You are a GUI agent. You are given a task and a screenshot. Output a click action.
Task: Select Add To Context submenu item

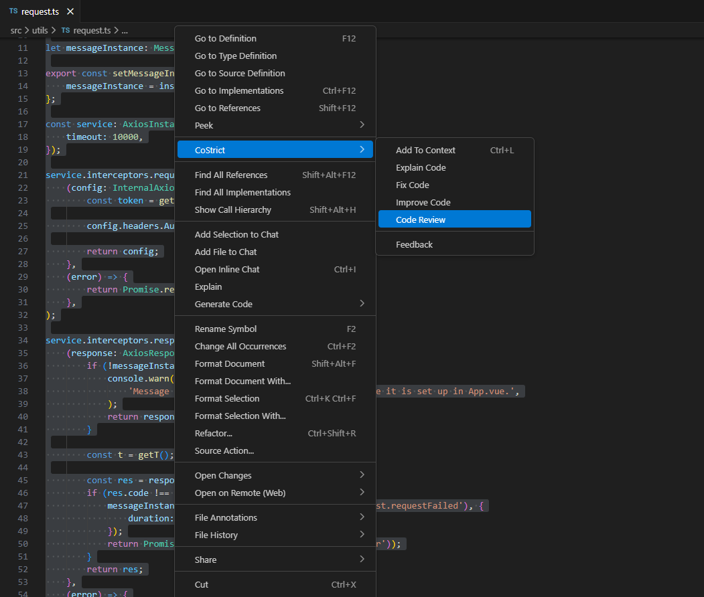click(425, 150)
